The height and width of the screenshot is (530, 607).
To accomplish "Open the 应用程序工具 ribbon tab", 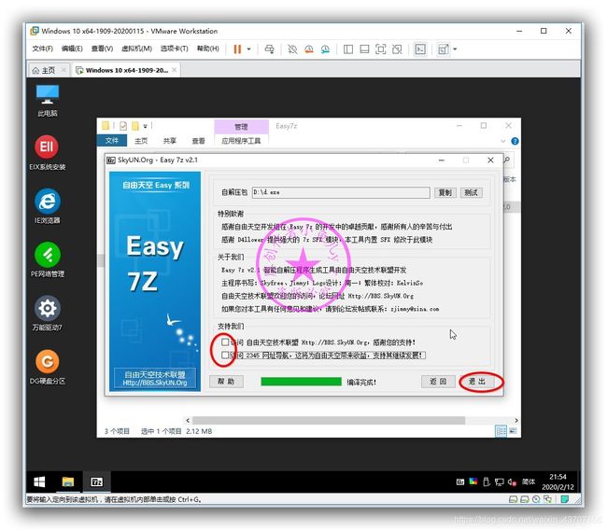I will click(x=241, y=141).
